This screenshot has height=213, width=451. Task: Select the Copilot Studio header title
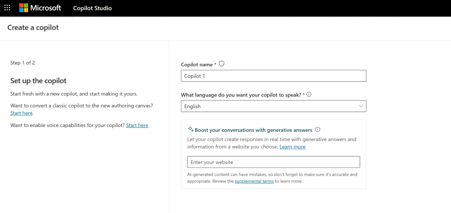click(92, 8)
